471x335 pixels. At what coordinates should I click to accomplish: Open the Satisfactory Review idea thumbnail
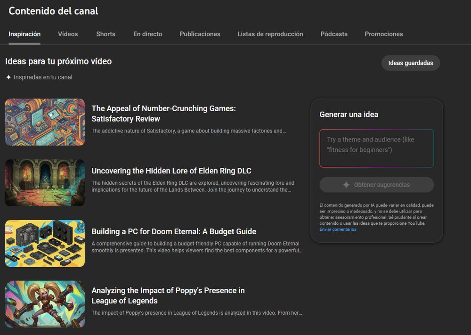tap(45, 122)
